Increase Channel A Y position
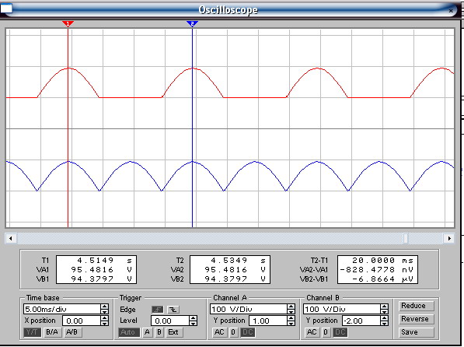The image size is (464, 347). 291,318
